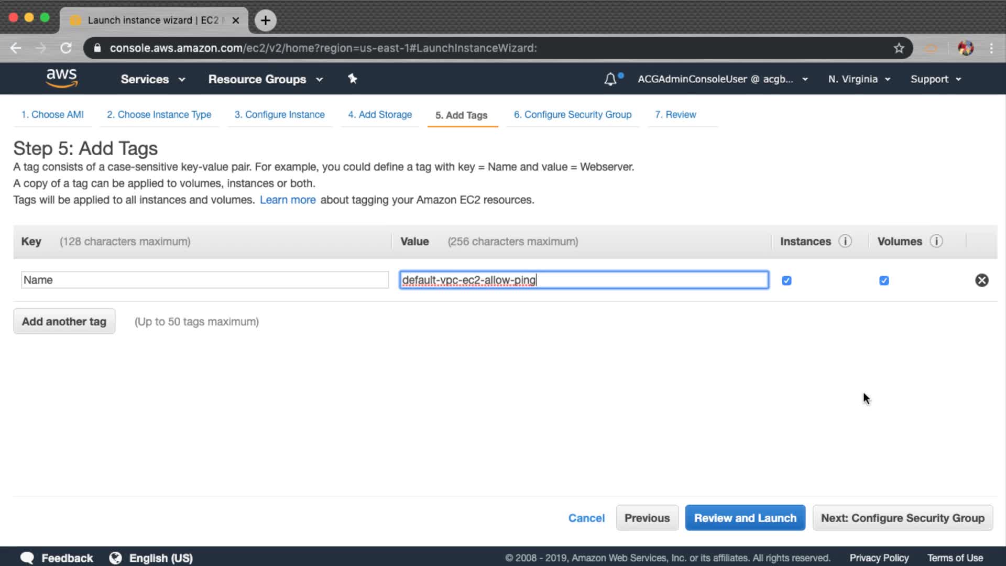
Task: Click the Key input field containing Name
Action: [204, 280]
